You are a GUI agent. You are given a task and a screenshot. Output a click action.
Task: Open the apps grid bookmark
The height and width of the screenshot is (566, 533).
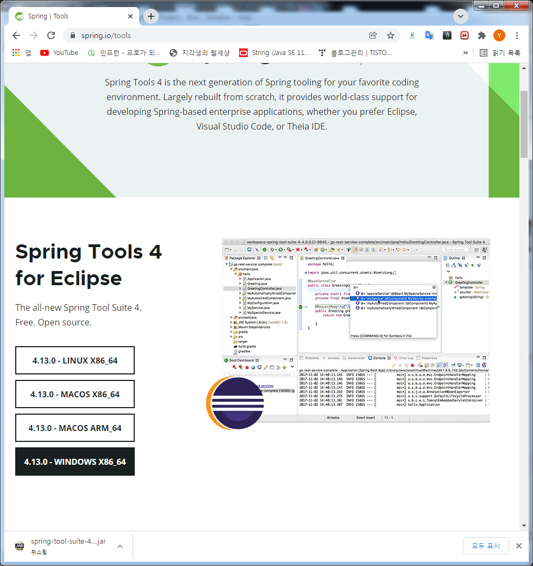(22, 53)
